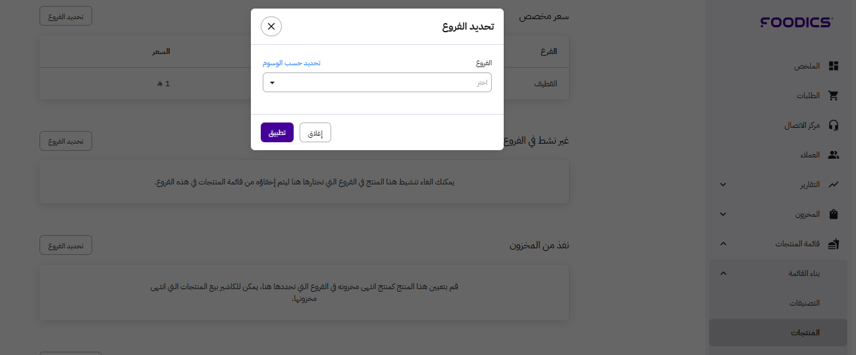Click the تحديد حسب الوسوم link
This screenshot has width=856, height=355.
click(291, 63)
